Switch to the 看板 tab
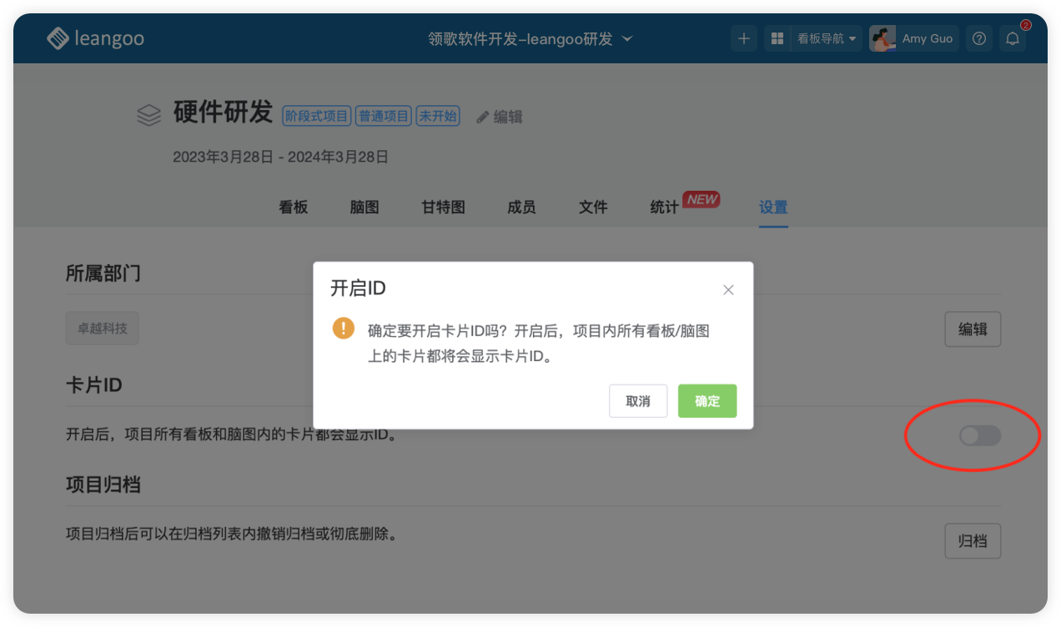Image resolution: width=1061 pixels, height=627 pixels. (x=293, y=207)
